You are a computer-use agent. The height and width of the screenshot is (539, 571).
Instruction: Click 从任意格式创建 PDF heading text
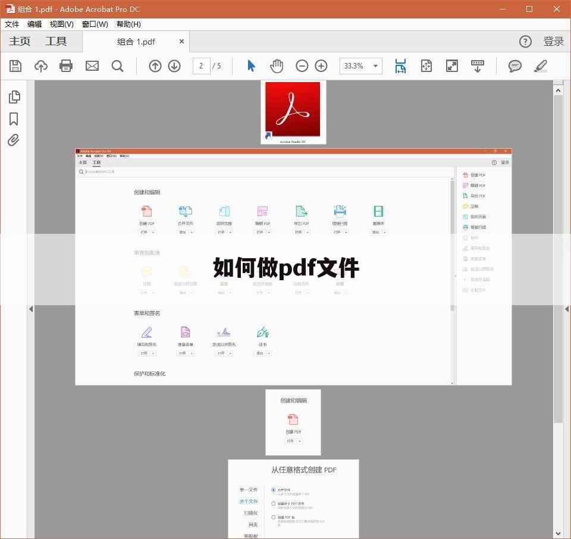coord(304,470)
